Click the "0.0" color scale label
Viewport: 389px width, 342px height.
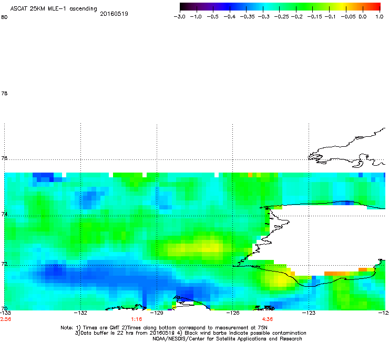(363, 17)
